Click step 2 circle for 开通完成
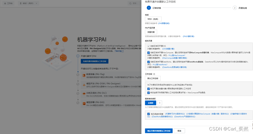The image size is (253, 134). point(235,8)
